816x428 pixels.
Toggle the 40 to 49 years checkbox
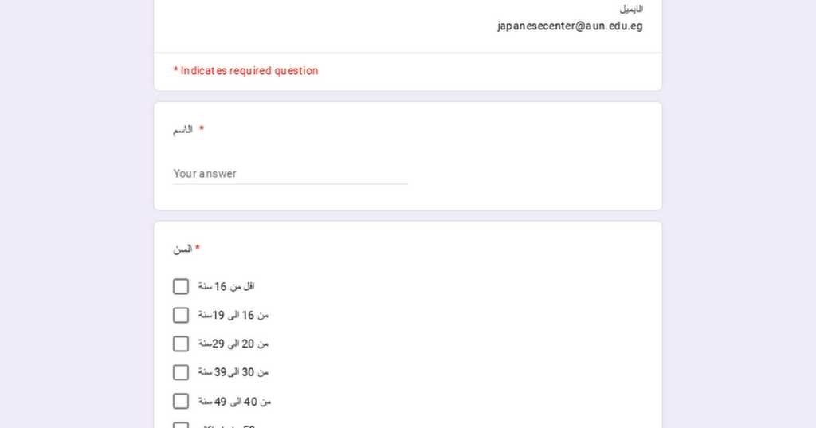(x=181, y=401)
